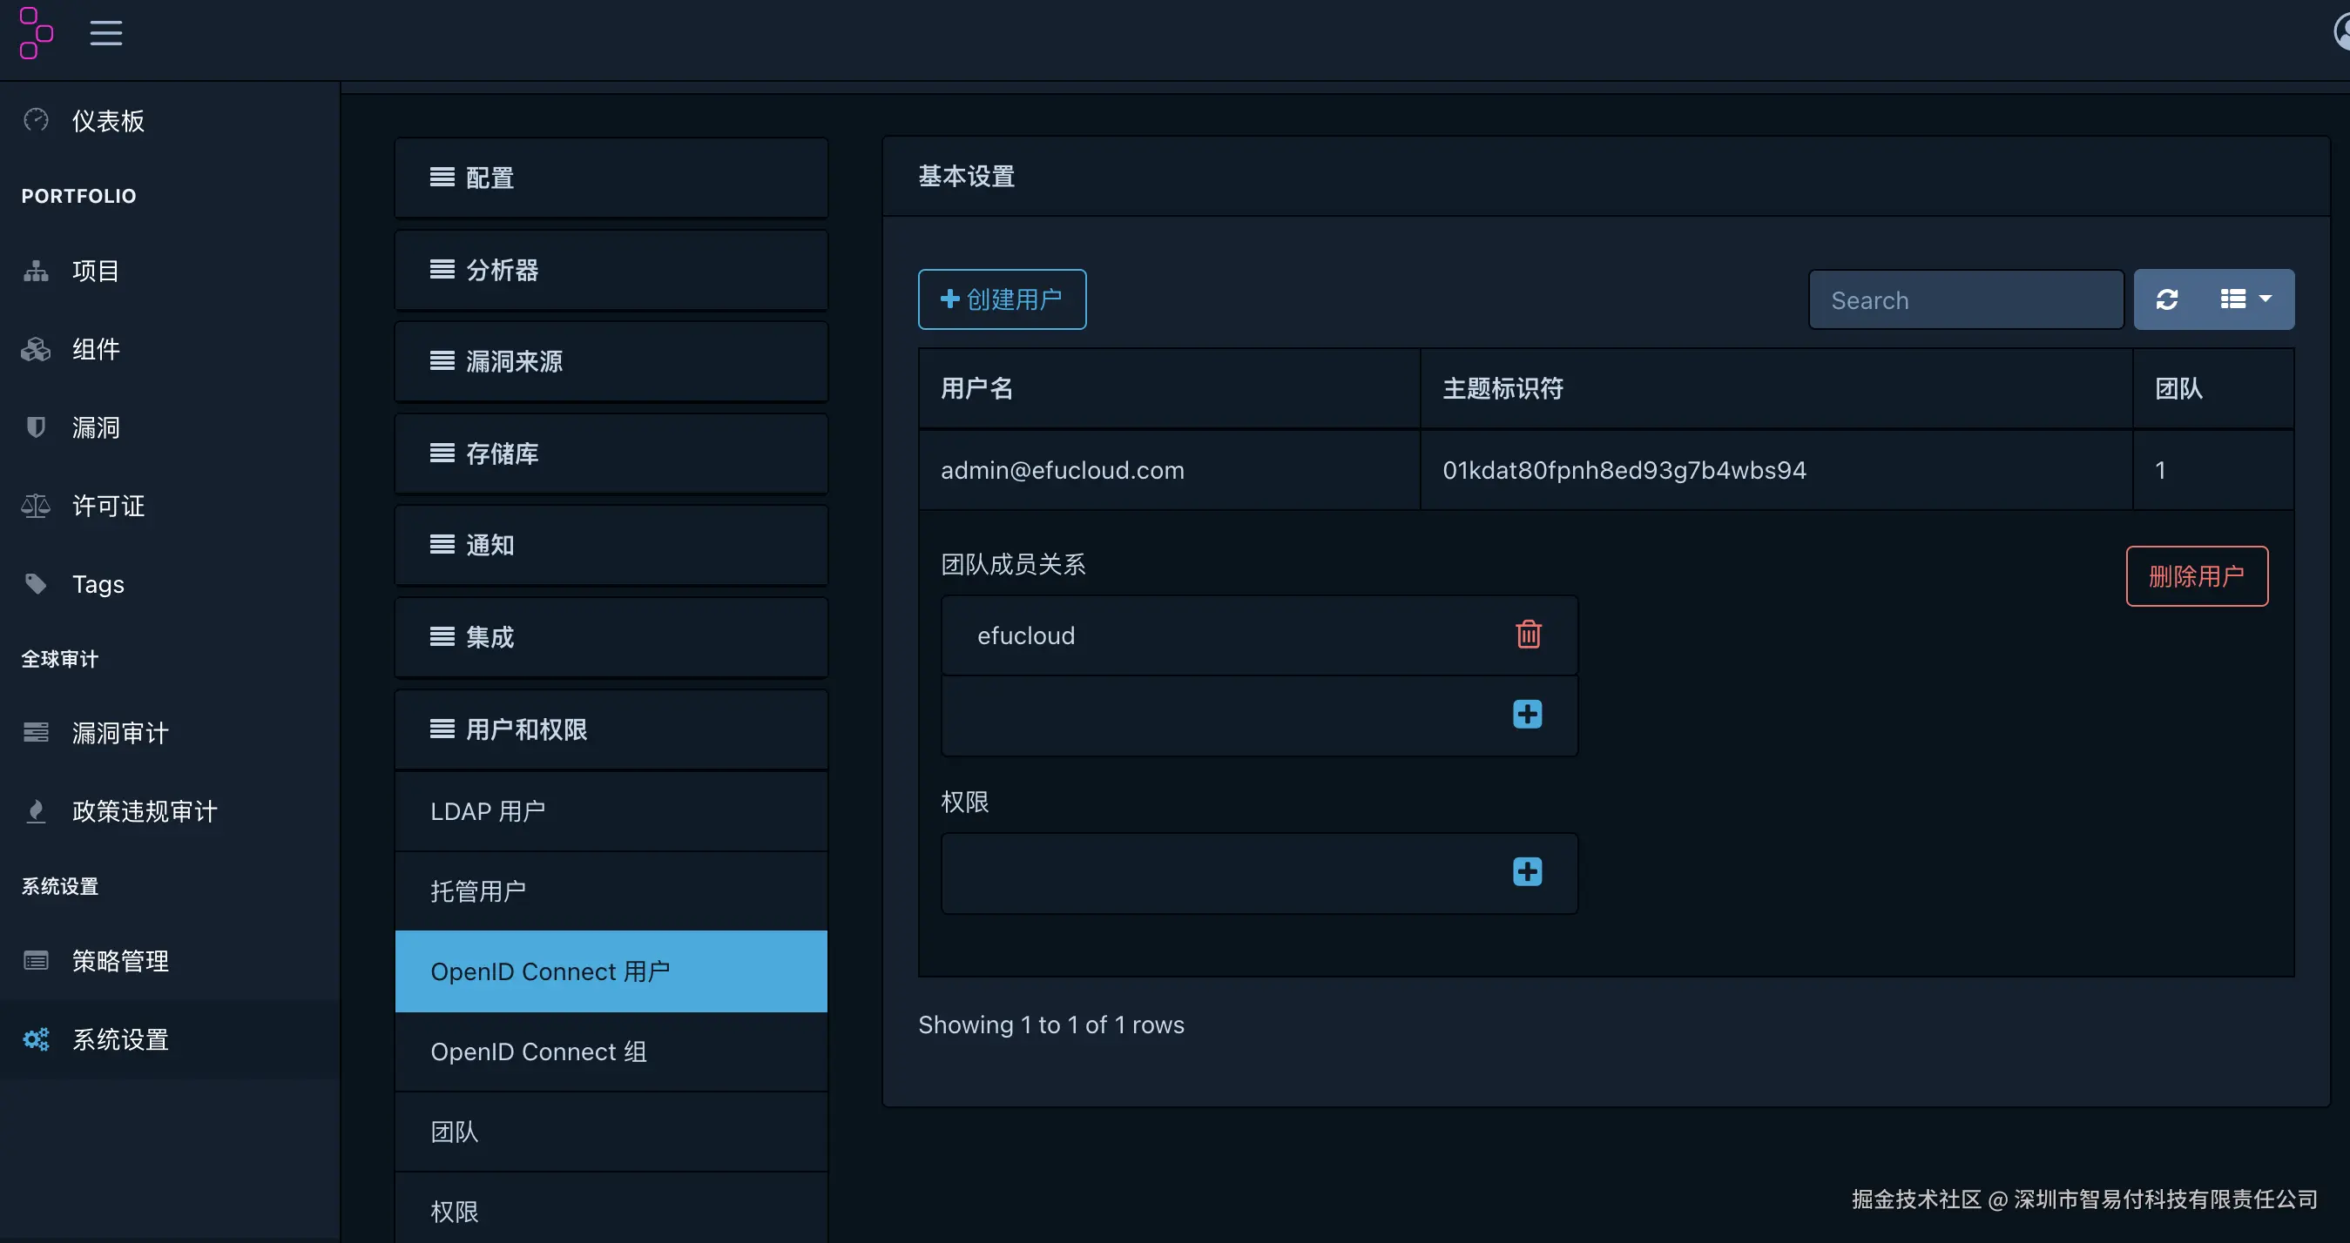Click the refresh table icon

[x=2166, y=299]
